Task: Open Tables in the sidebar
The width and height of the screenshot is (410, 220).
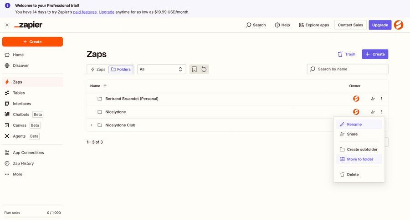Action: coord(32,93)
